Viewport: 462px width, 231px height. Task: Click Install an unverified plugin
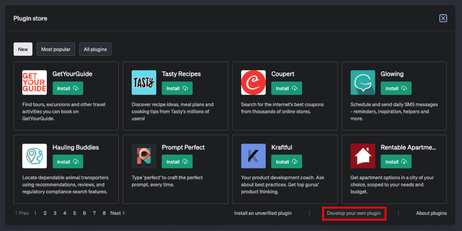pyautogui.click(x=263, y=213)
